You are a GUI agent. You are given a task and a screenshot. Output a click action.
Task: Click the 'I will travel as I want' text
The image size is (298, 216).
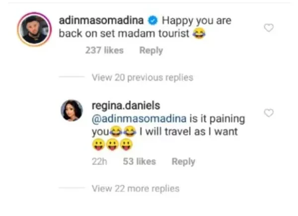[x=189, y=132]
